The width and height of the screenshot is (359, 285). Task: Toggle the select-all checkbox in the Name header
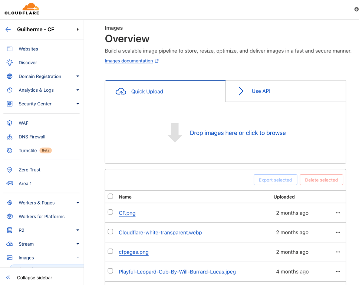pyautogui.click(x=110, y=196)
